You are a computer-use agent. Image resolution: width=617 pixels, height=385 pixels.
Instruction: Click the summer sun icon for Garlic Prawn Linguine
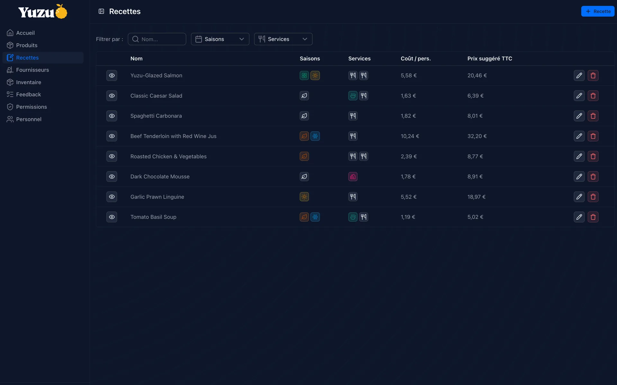[304, 197]
